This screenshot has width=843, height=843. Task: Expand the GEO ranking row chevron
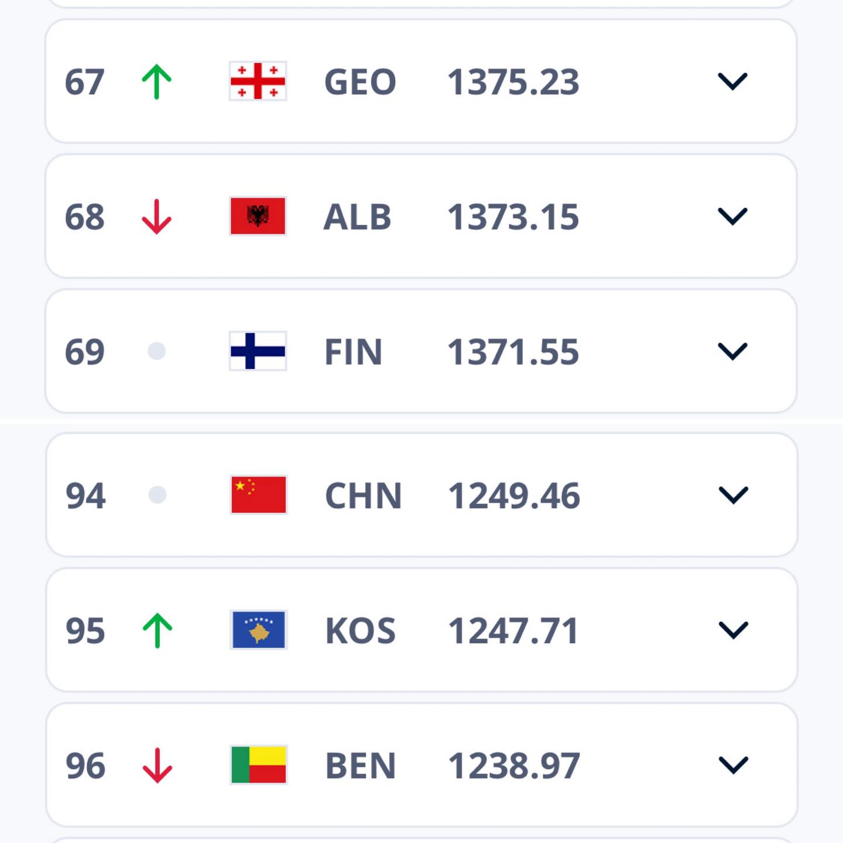[732, 81]
